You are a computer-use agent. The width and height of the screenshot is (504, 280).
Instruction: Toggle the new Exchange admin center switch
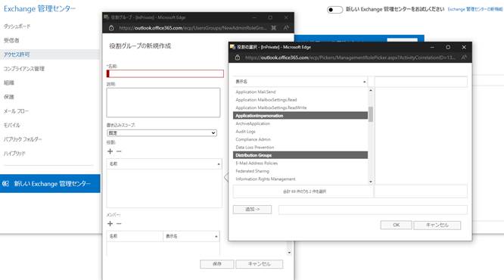[x=334, y=10]
